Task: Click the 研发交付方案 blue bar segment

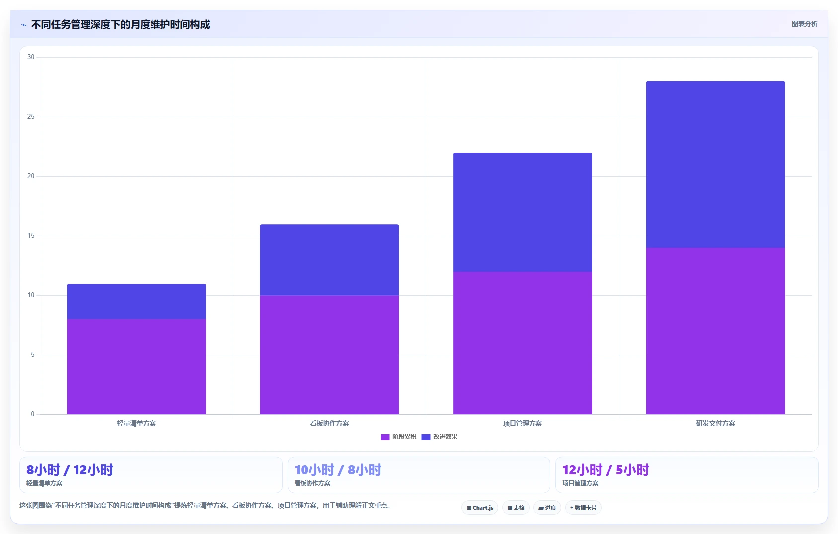Action: click(715, 164)
